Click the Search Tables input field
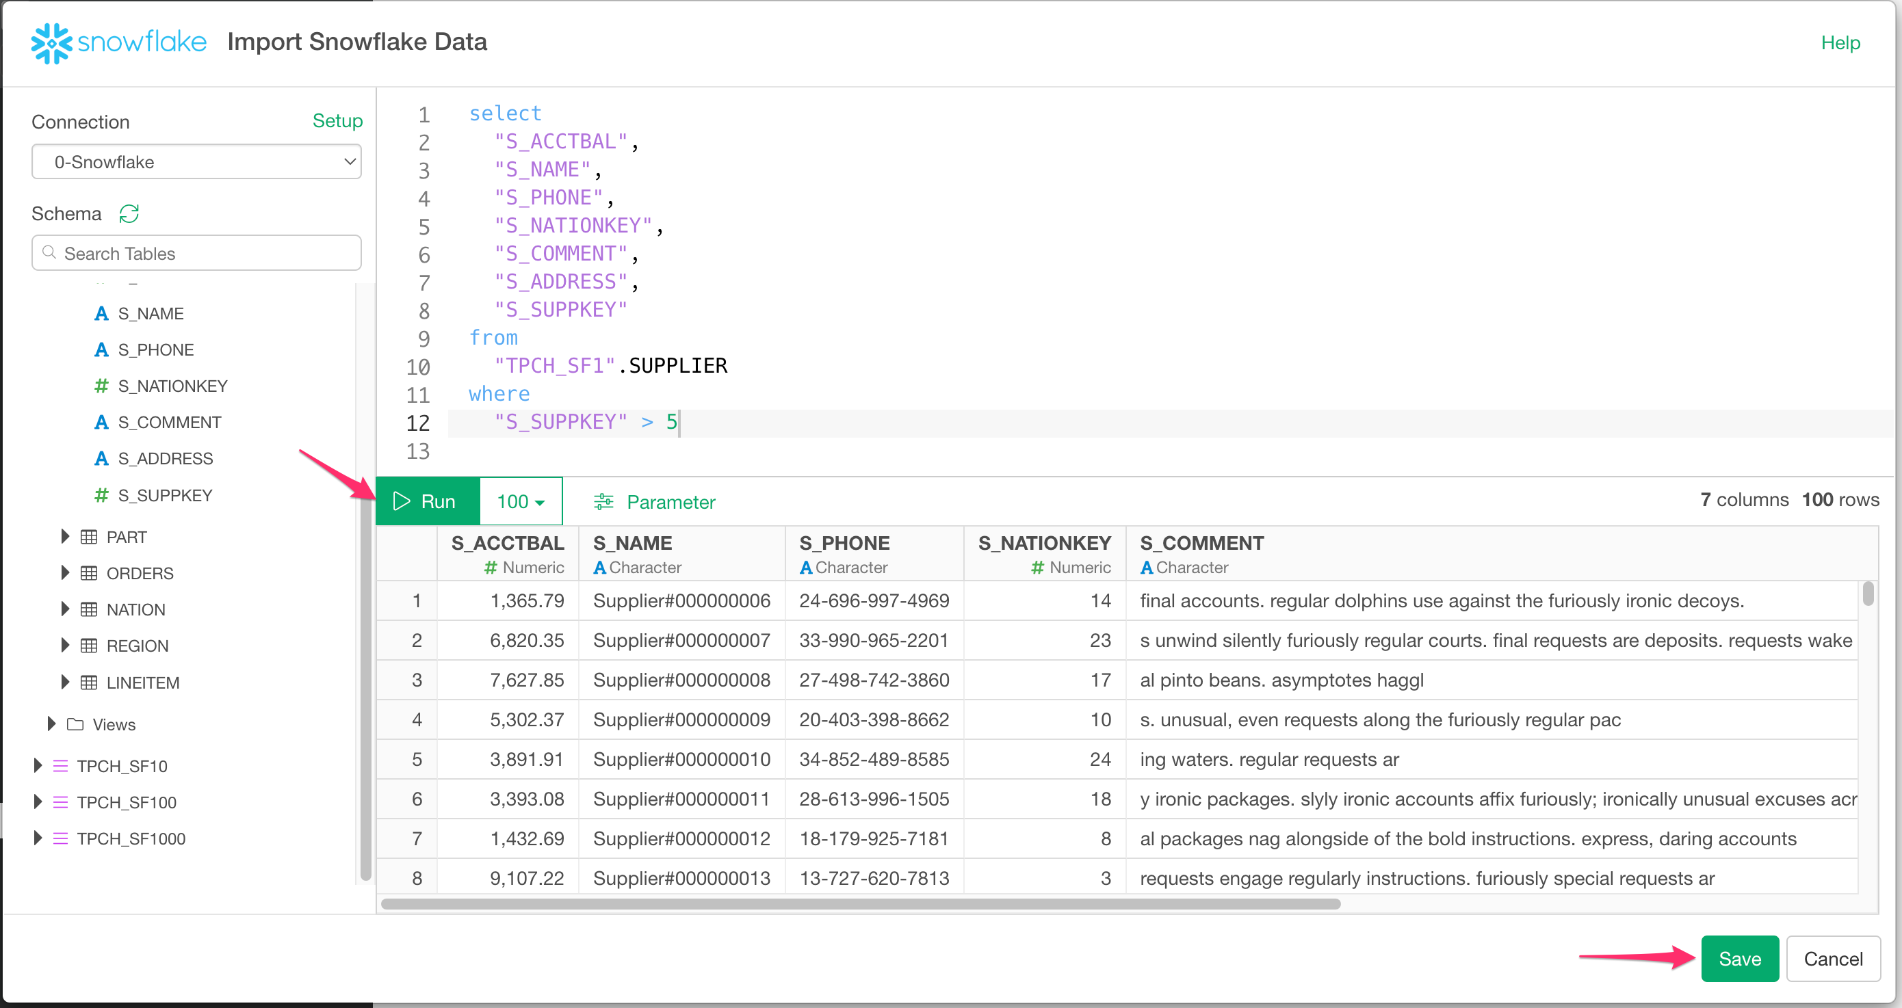This screenshot has height=1008, width=1902. 196,253
